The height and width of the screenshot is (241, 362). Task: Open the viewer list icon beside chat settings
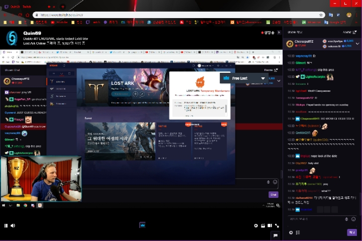coord(298,232)
